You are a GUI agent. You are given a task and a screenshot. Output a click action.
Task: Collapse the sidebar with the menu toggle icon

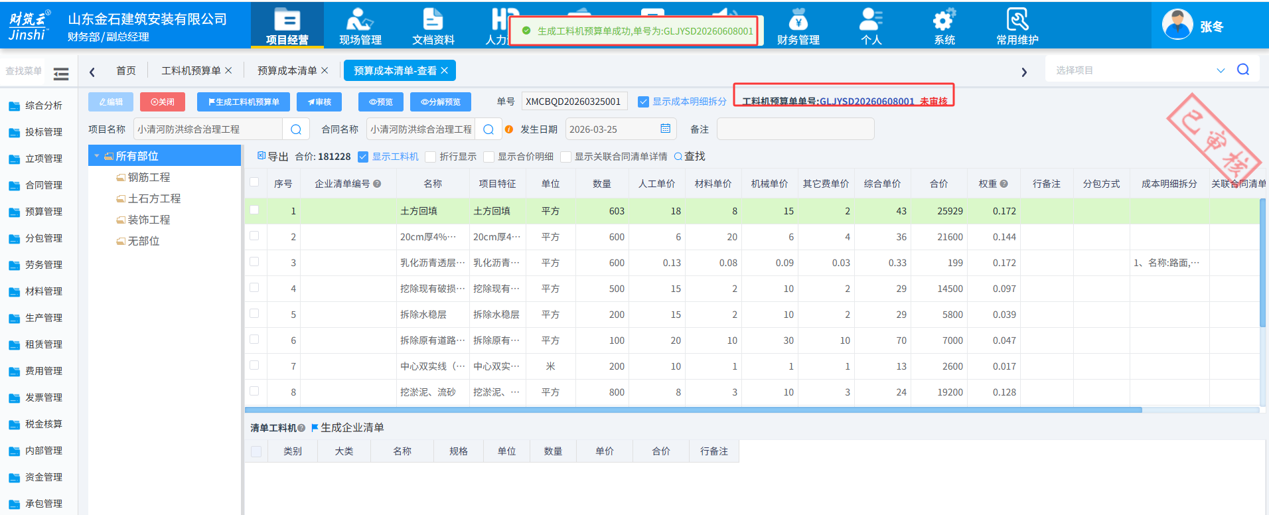61,74
